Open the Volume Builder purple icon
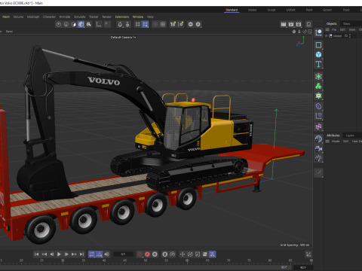Image resolution: width=362 pixels, height=271 pixels. (318, 116)
